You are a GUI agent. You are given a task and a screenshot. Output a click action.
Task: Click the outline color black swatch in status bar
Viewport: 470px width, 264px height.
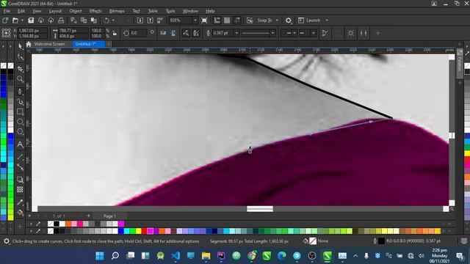click(381, 241)
